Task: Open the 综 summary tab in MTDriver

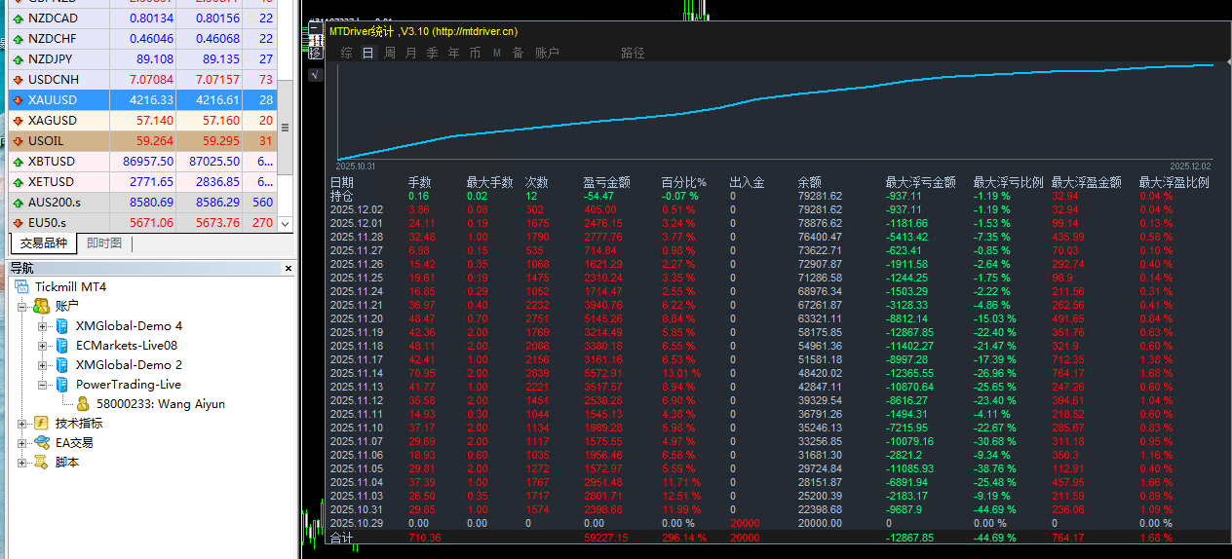Action: tap(347, 53)
